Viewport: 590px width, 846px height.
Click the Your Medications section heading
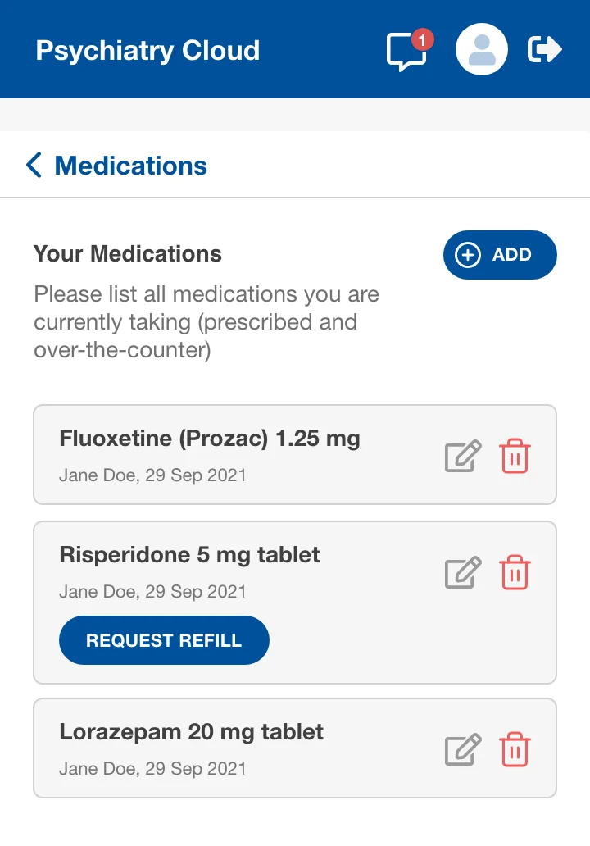(128, 253)
